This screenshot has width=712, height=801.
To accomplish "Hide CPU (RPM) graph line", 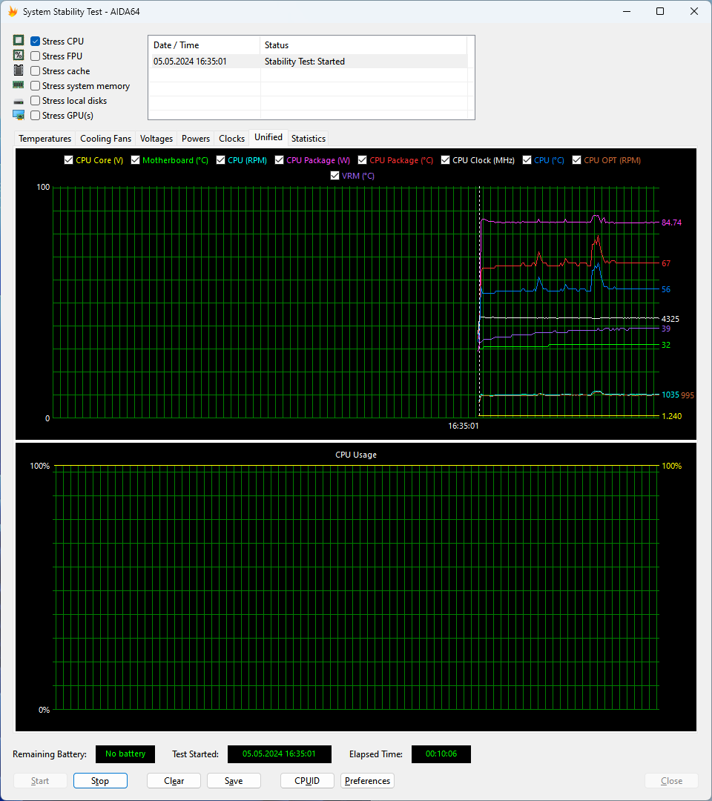I will (221, 160).
